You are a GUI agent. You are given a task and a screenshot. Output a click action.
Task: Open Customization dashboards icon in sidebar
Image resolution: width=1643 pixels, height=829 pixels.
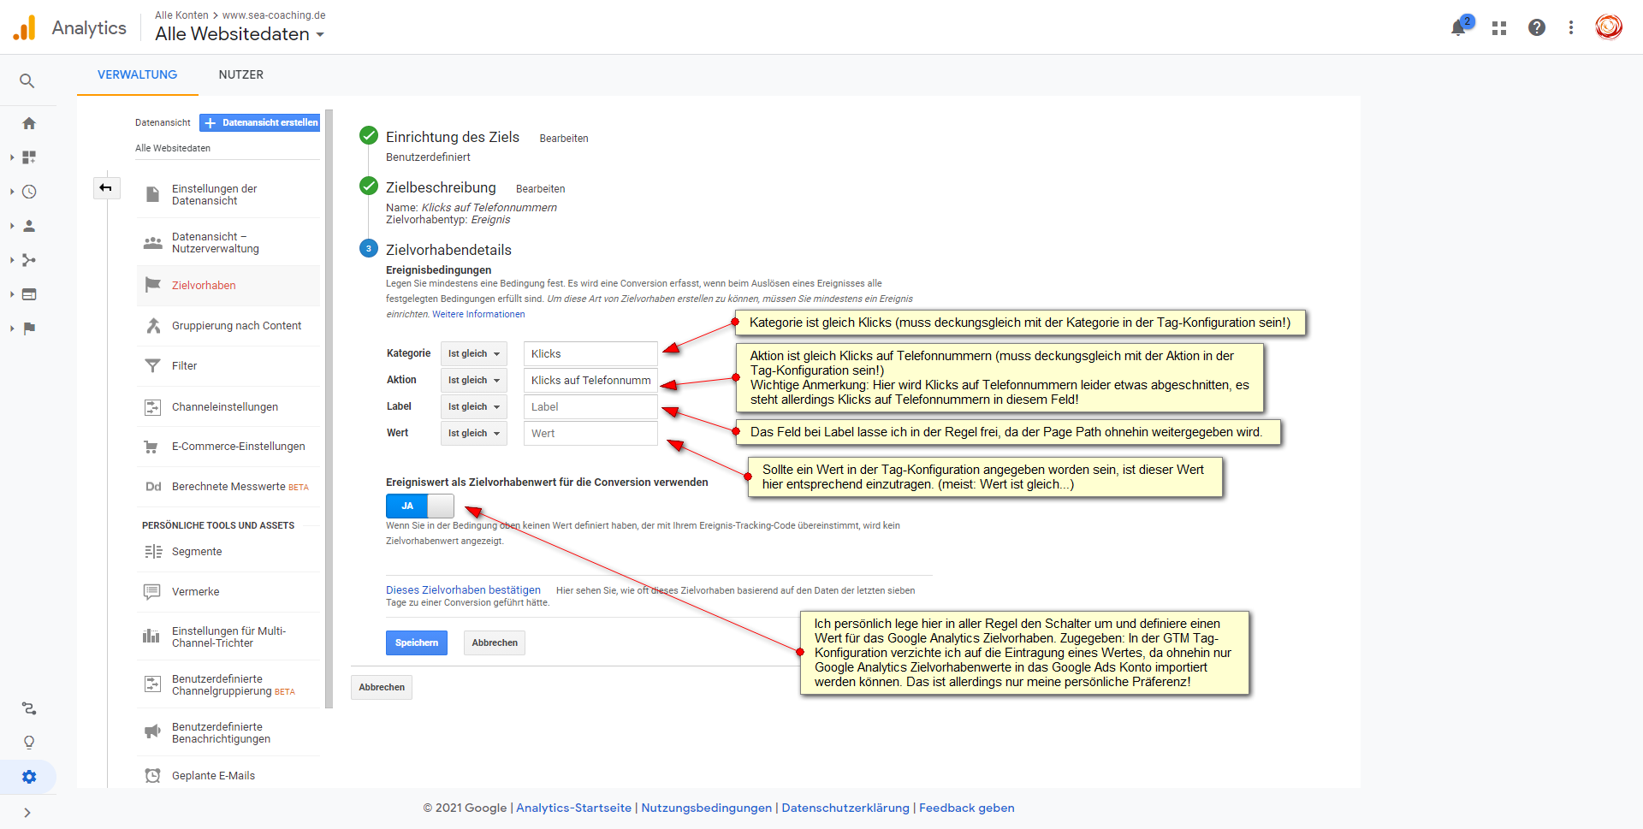29,157
